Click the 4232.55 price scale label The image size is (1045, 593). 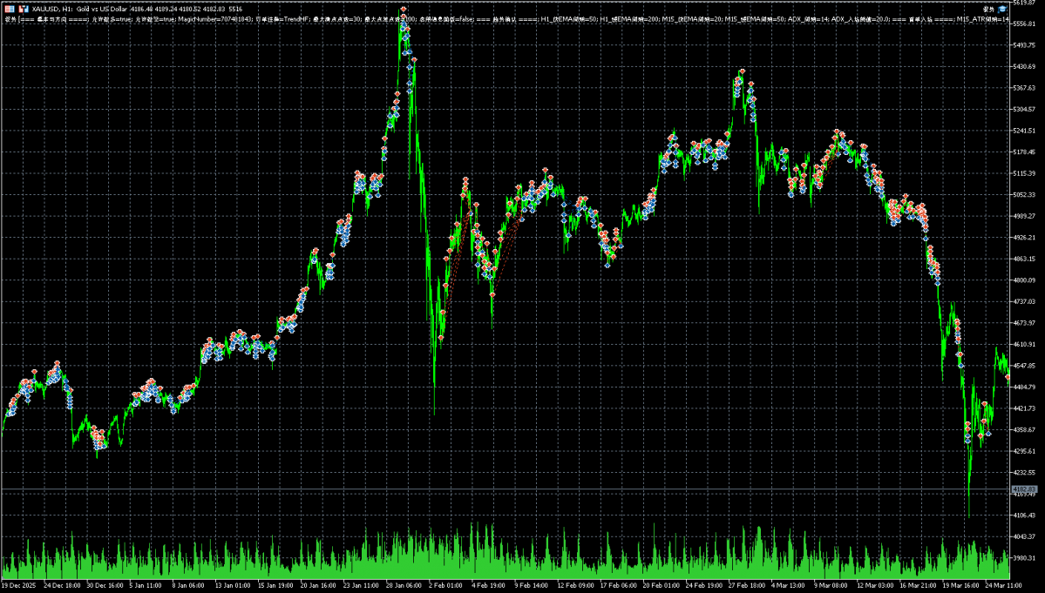(1024, 472)
